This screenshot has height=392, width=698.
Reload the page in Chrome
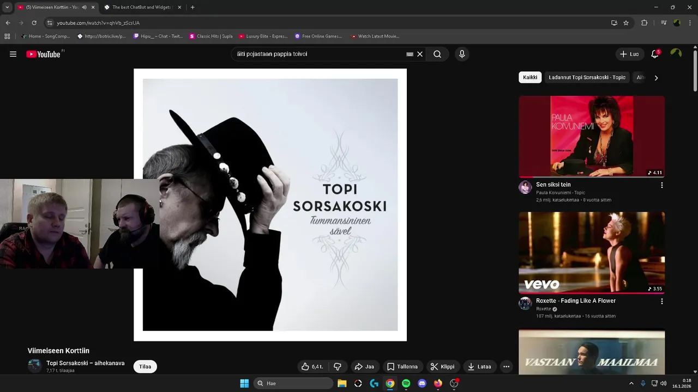(x=34, y=23)
